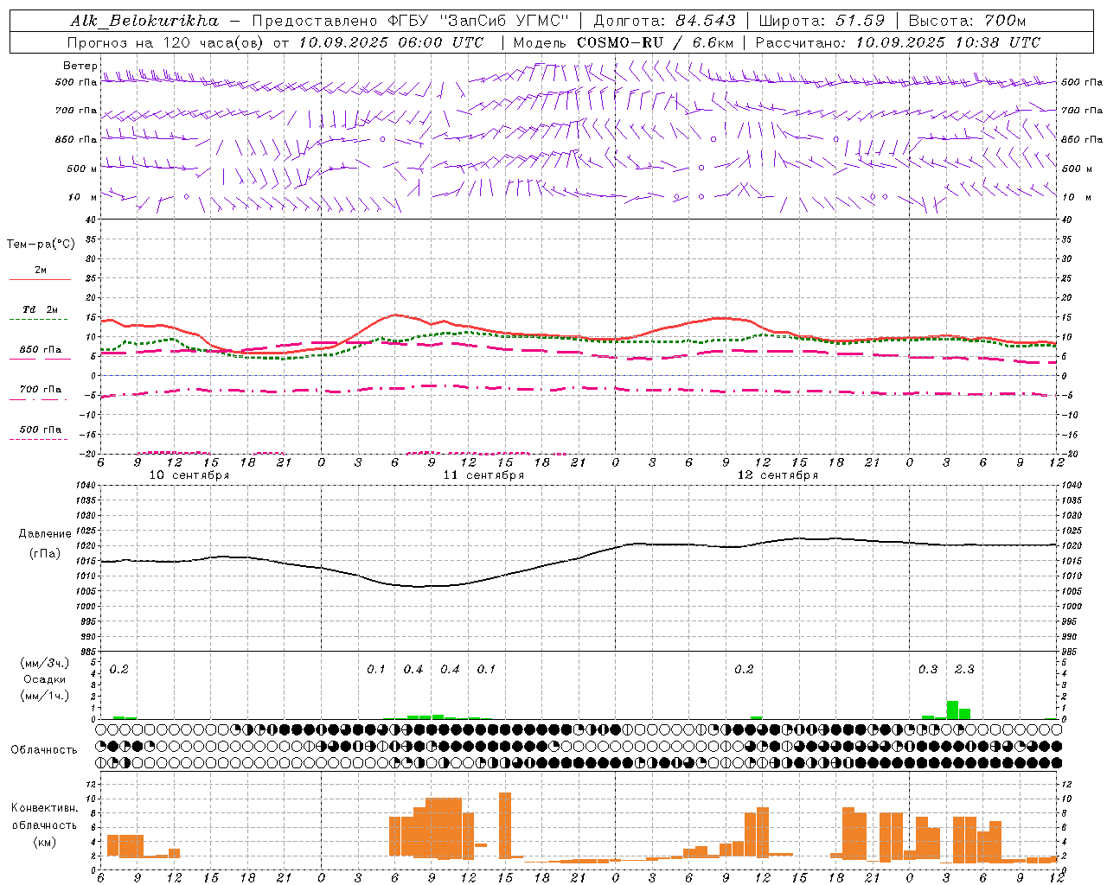Click the (мм/1ч.) precipitation unit label
Image resolution: width=1107 pixels, height=885 pixels.
point(44,695)
